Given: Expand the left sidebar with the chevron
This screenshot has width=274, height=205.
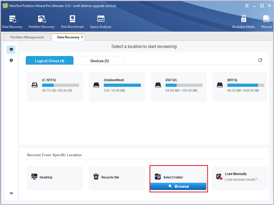Looking at the screenshot, I should (11, 193).
